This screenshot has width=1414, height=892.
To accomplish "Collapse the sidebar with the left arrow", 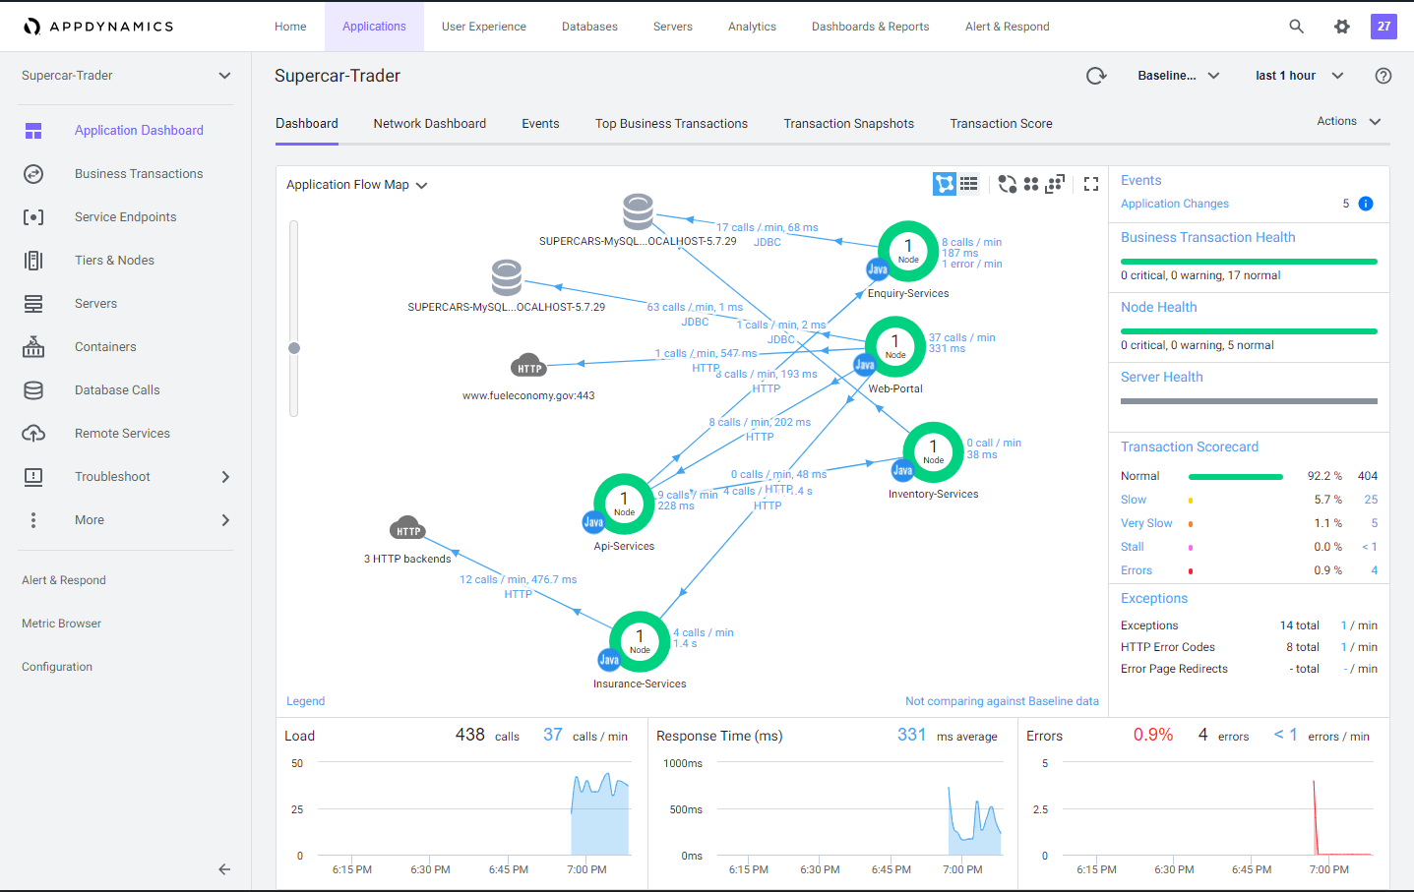I will pyautogui.click(x=224, y=869).
